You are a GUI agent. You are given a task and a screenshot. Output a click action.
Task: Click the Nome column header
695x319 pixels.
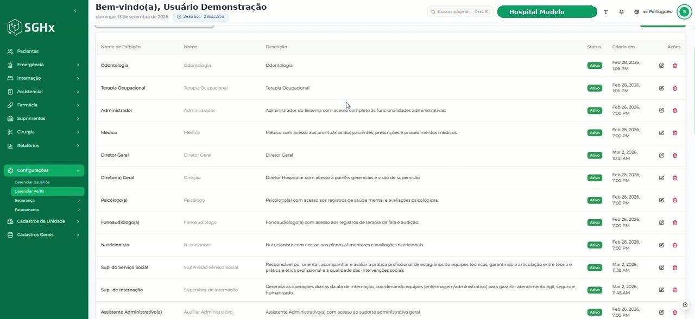tap(191, 47)
